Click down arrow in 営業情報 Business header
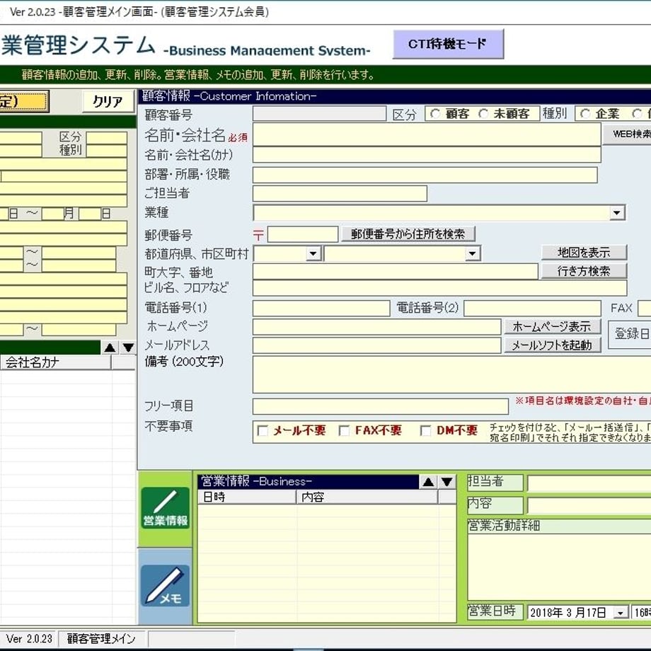The width and height of the screenshot is (651, 651). pyautogui.click(x=447, y=482)
